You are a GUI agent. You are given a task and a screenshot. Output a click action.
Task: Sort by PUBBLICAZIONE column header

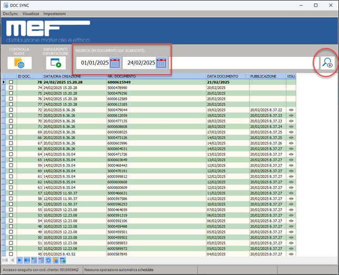[268, 76]
